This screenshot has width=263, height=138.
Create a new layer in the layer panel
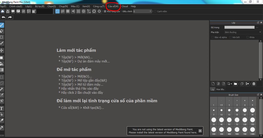213,84
